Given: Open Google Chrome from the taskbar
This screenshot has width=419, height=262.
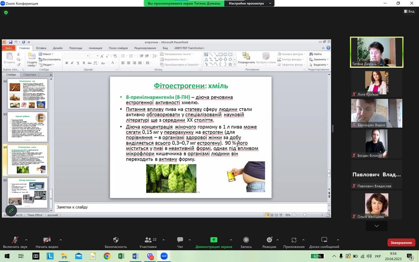Looking at the screenshot, I should click(x=107, y=256).
